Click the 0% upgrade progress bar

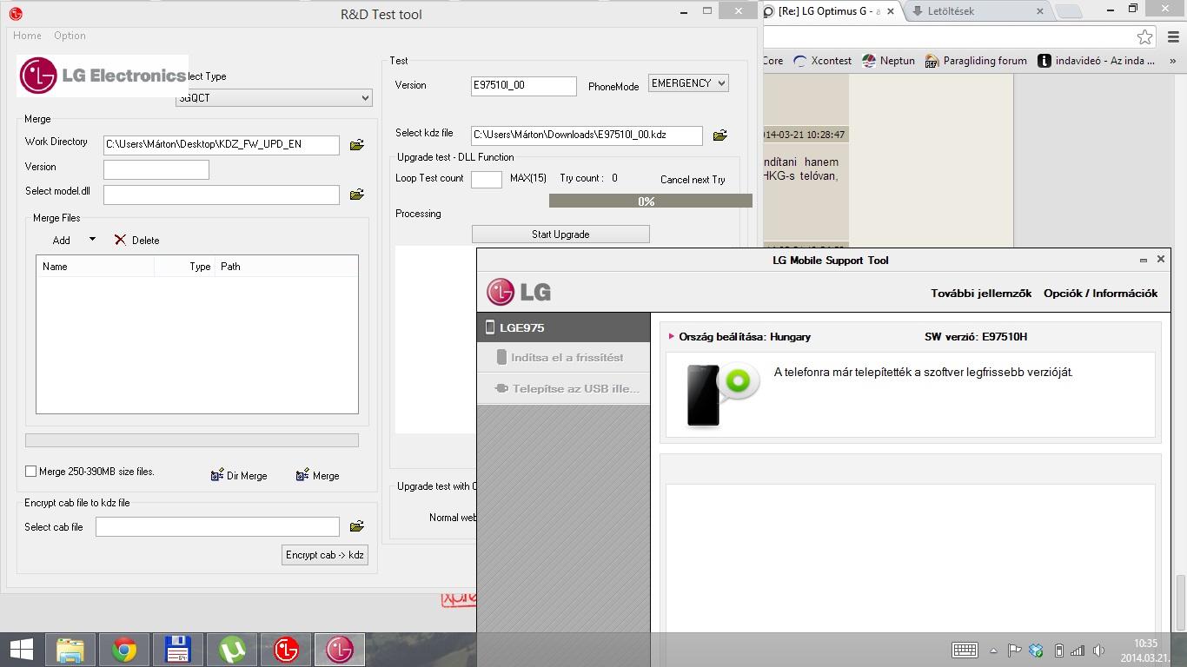click(650, 201)
